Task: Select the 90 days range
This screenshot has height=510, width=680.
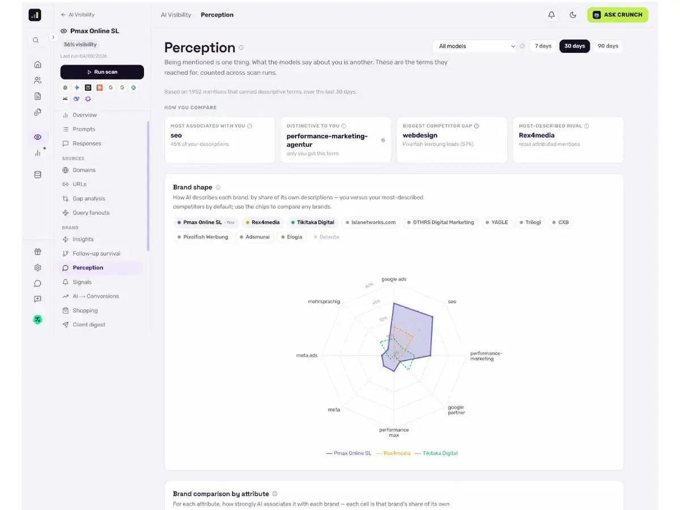Action: pyautogui.click(x=608, y=46)
